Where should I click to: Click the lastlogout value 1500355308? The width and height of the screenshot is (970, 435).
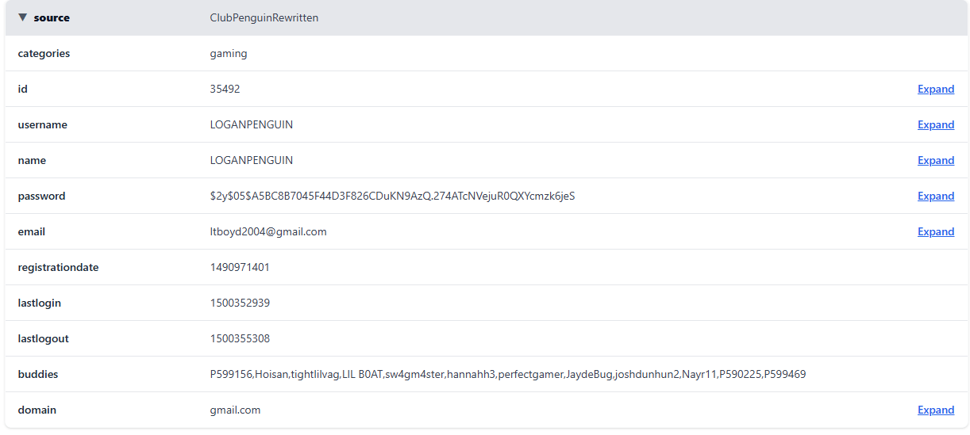tap(240, 339)
